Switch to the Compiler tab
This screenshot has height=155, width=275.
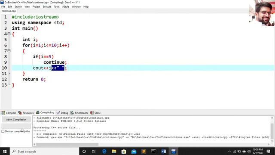(x=9, y=113)
